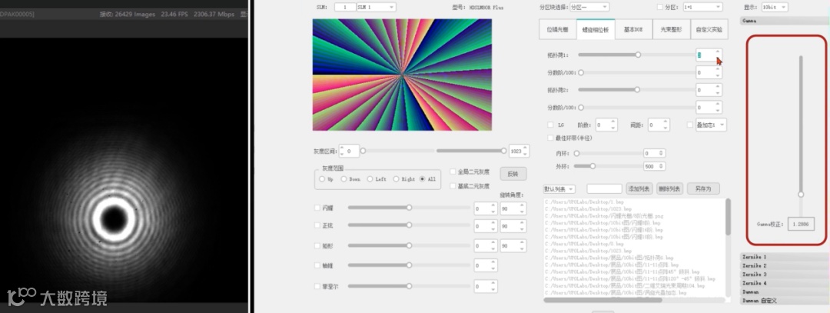Screen dimensions: 830x313
Task: Click the 拓扑荷2 value spin box
Action: point(709,90)
